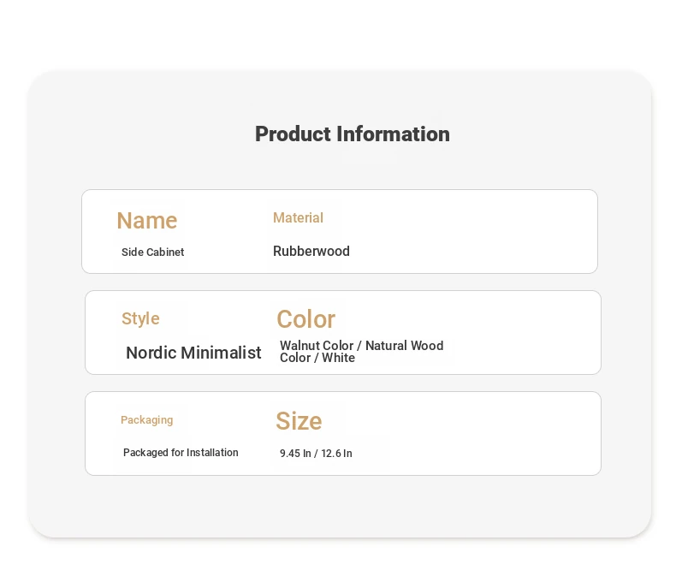Click the Color / White line

pyautogui.click(x=317, y=358)
